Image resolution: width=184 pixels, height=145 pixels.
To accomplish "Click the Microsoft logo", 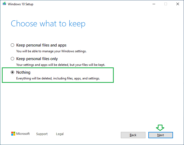I will coord(20,134).
